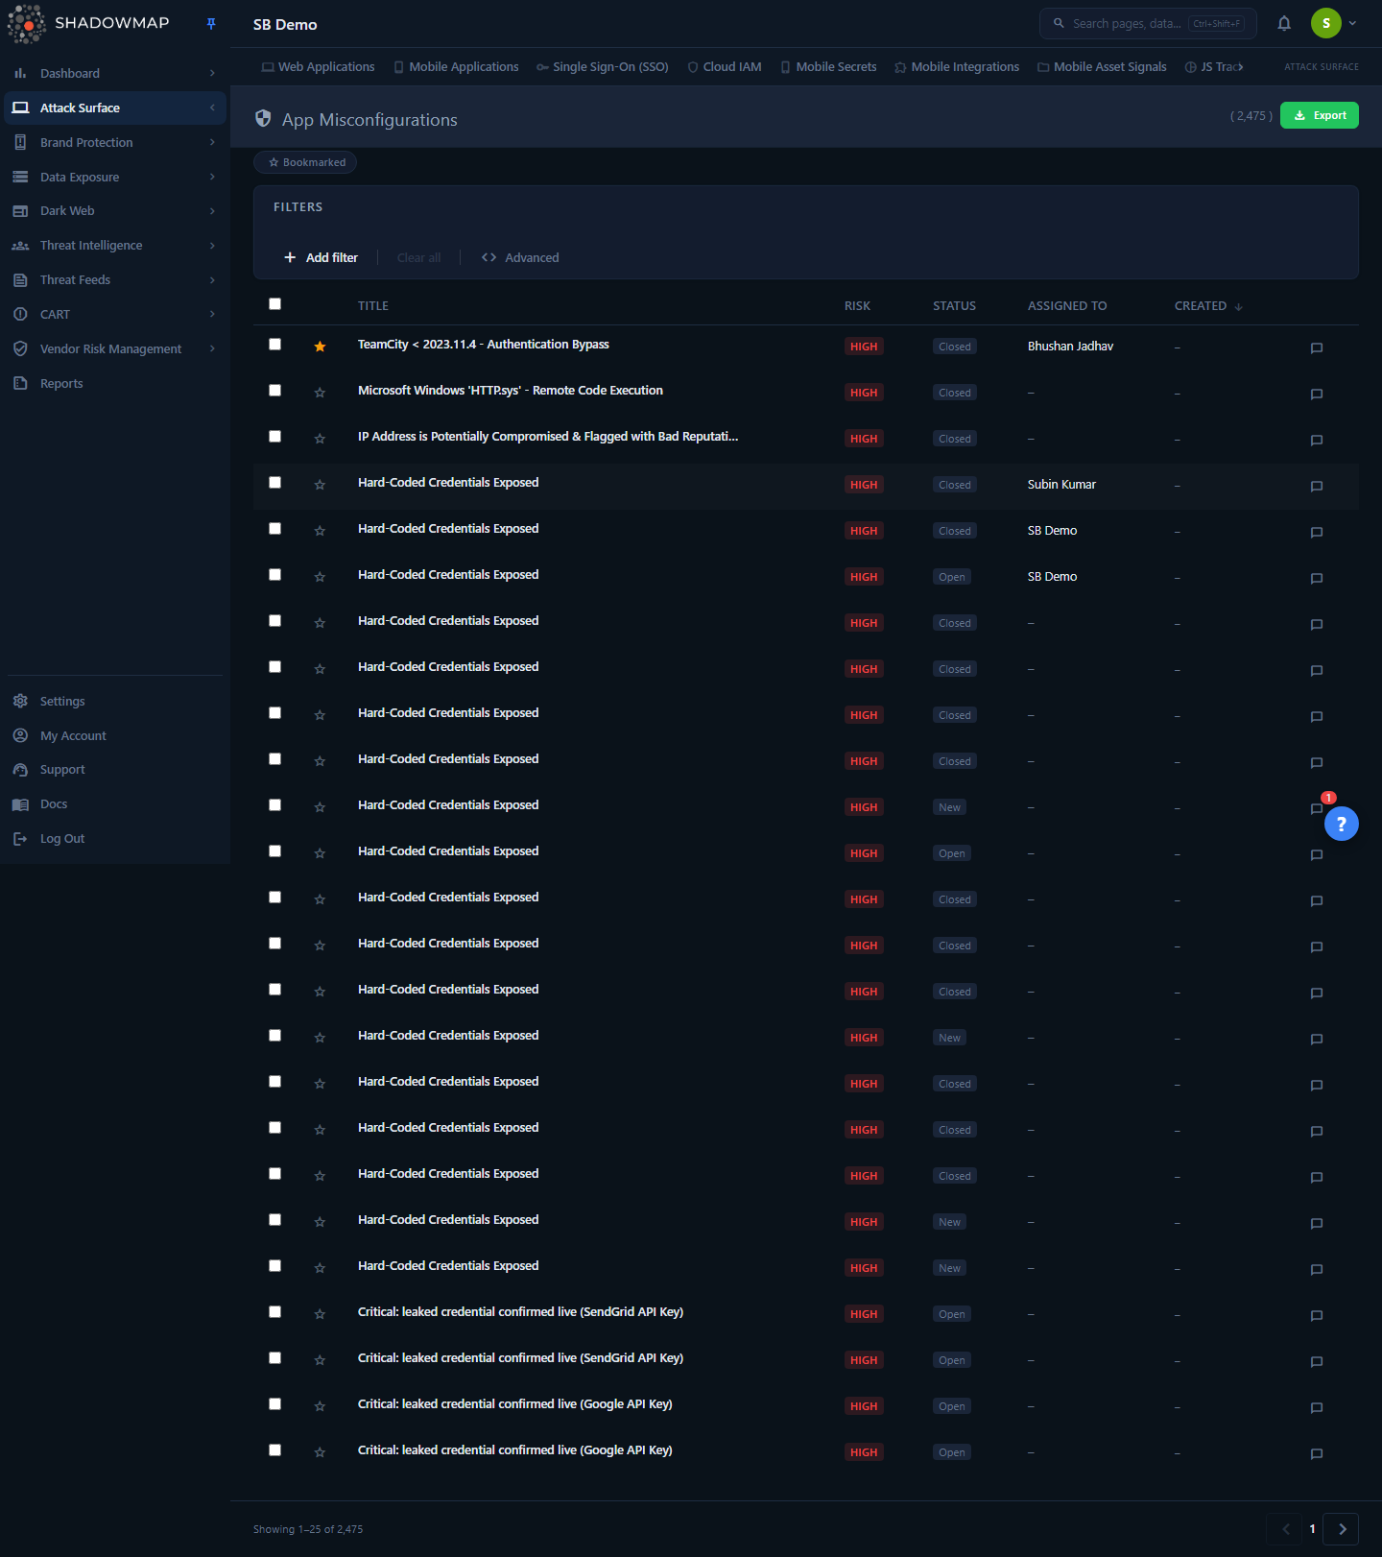Bookmark the IP Address Potentially Compromised row

click(x=320, y=439)
